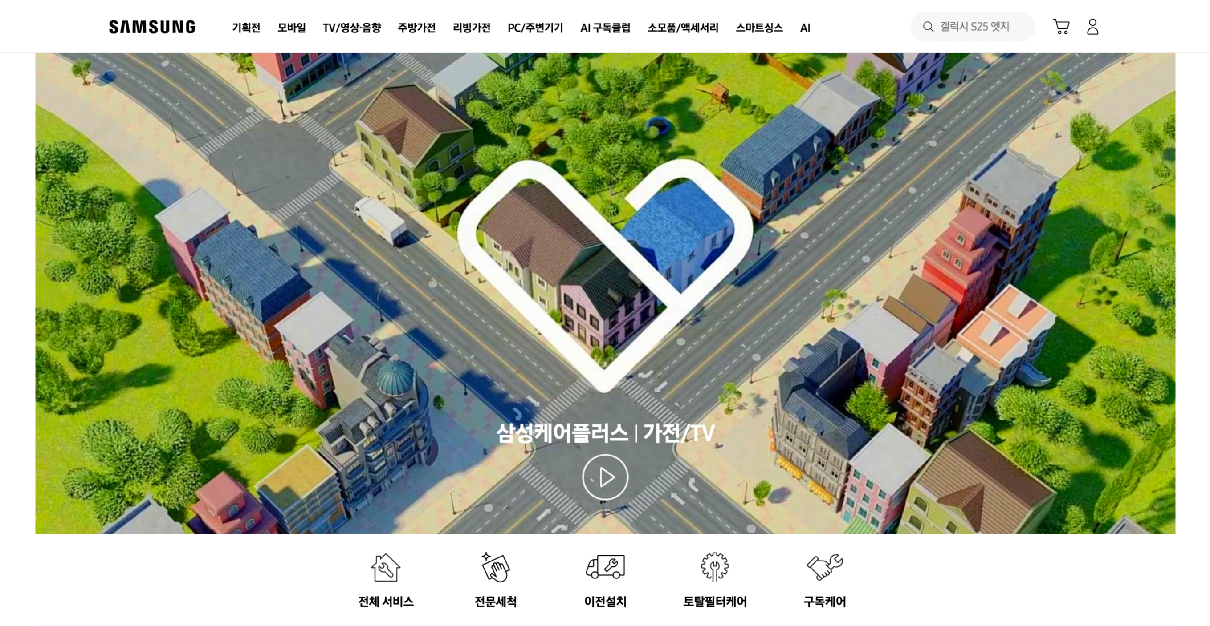Viewport: 1210px width, 626px height.
Task: Open 소모품/액세서리 menu
Action: click(683, 28)
